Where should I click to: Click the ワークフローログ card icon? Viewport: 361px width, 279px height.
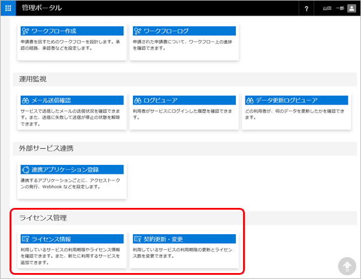pos(138,31)
